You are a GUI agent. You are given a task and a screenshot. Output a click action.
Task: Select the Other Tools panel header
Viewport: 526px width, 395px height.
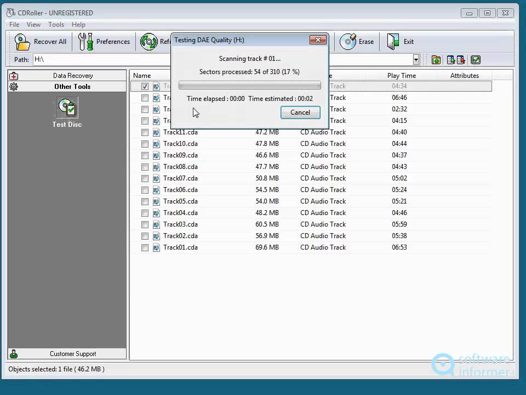(67, 86)
